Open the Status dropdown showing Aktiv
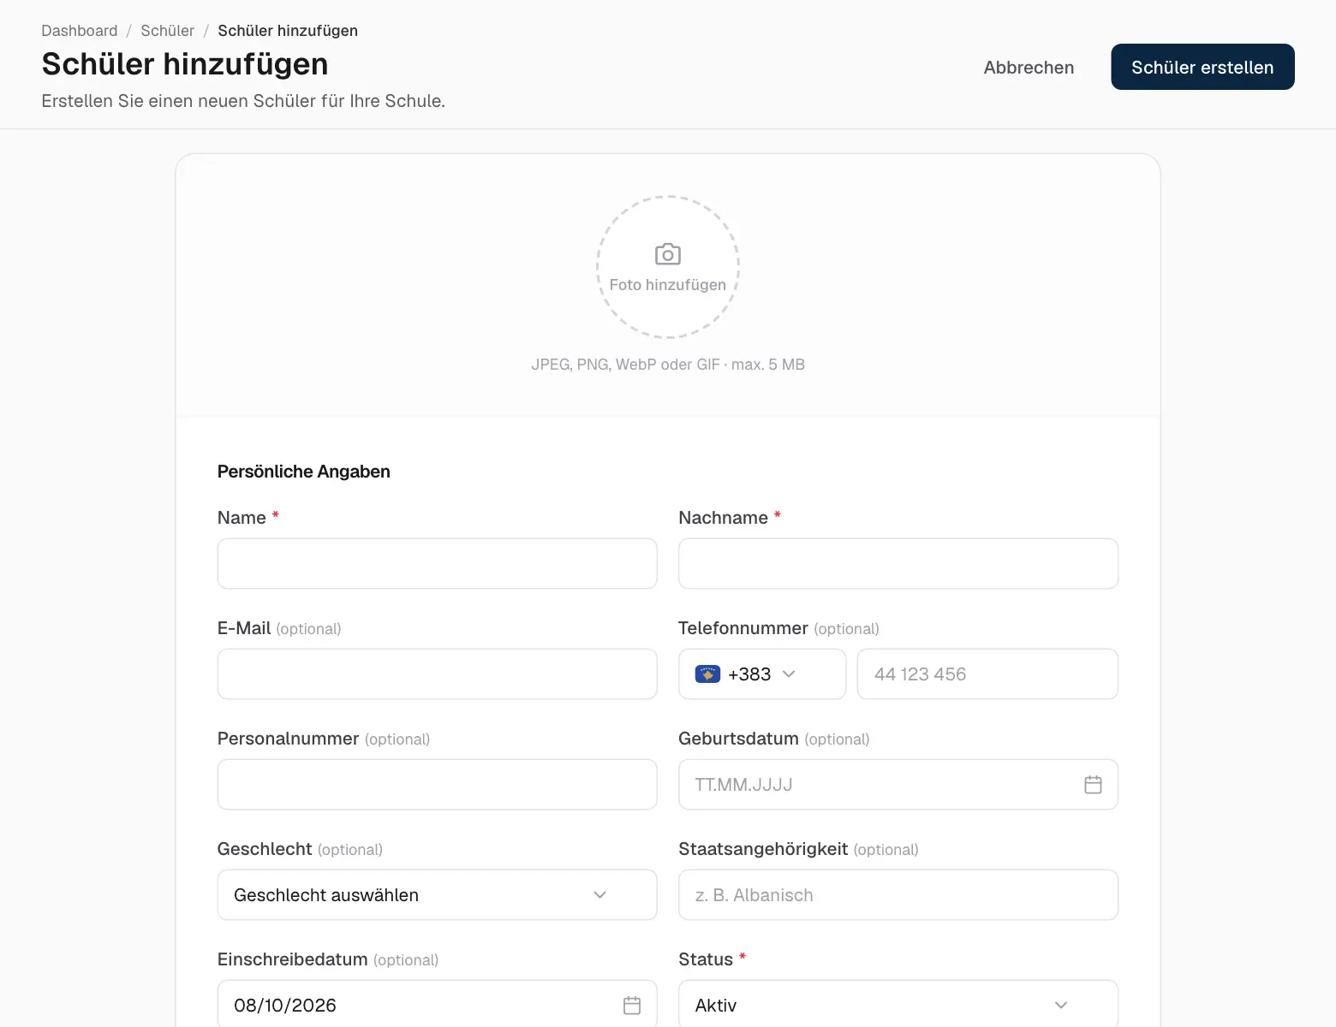Image resolution: width=1336 pixels, height=1027 pixels. coord(898,1004)
